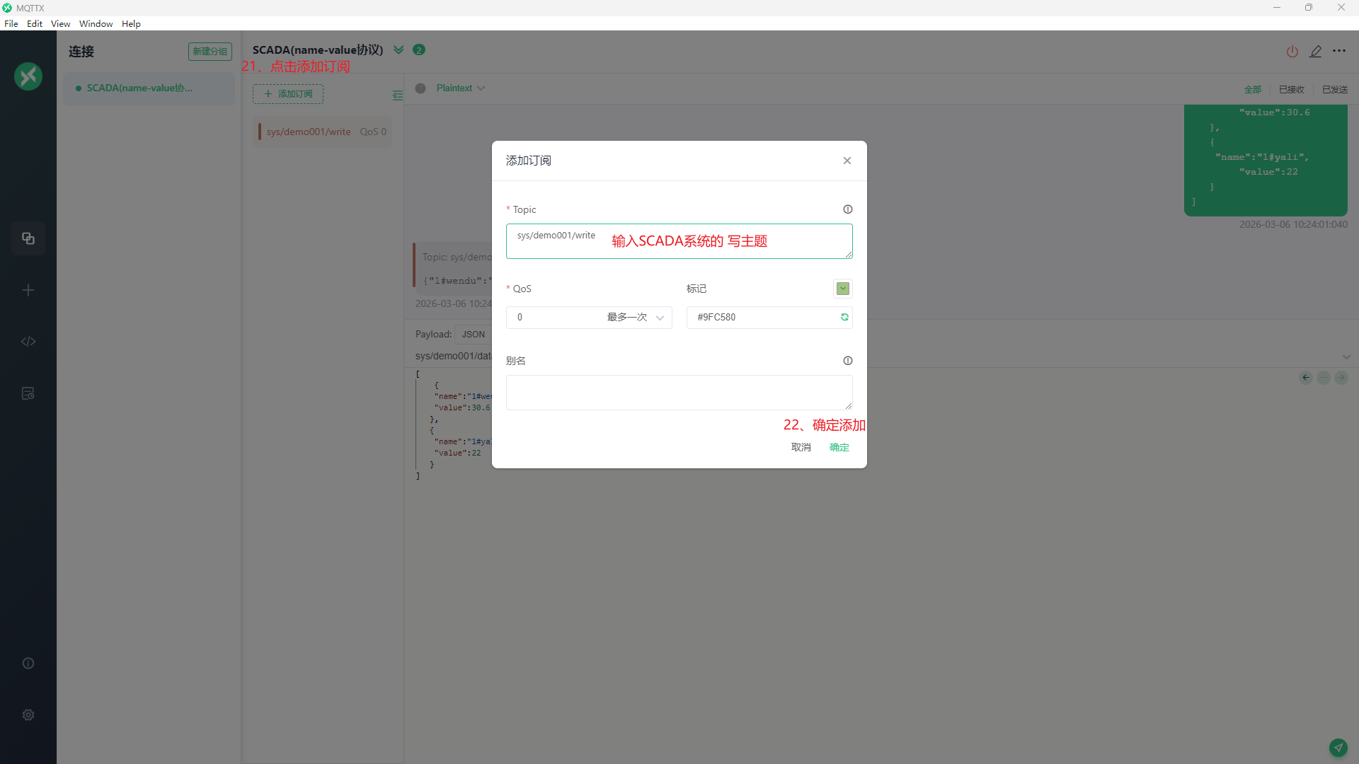Expand the Plaintext format dropdown
Image resolution: width=1359 pixels, height=764 pixels.
tap(460, 88)
